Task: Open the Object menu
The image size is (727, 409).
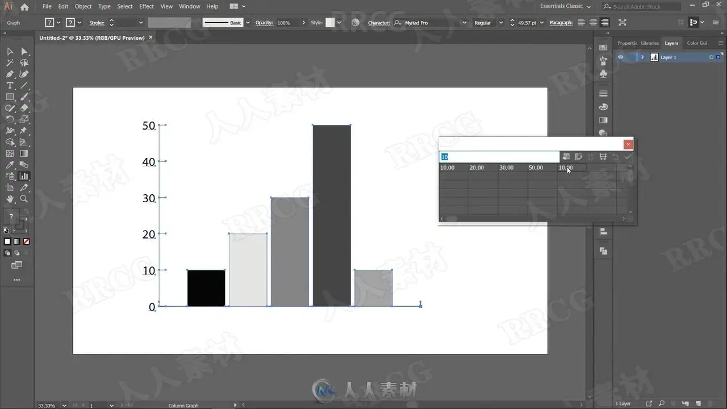Action: point(83,6)
